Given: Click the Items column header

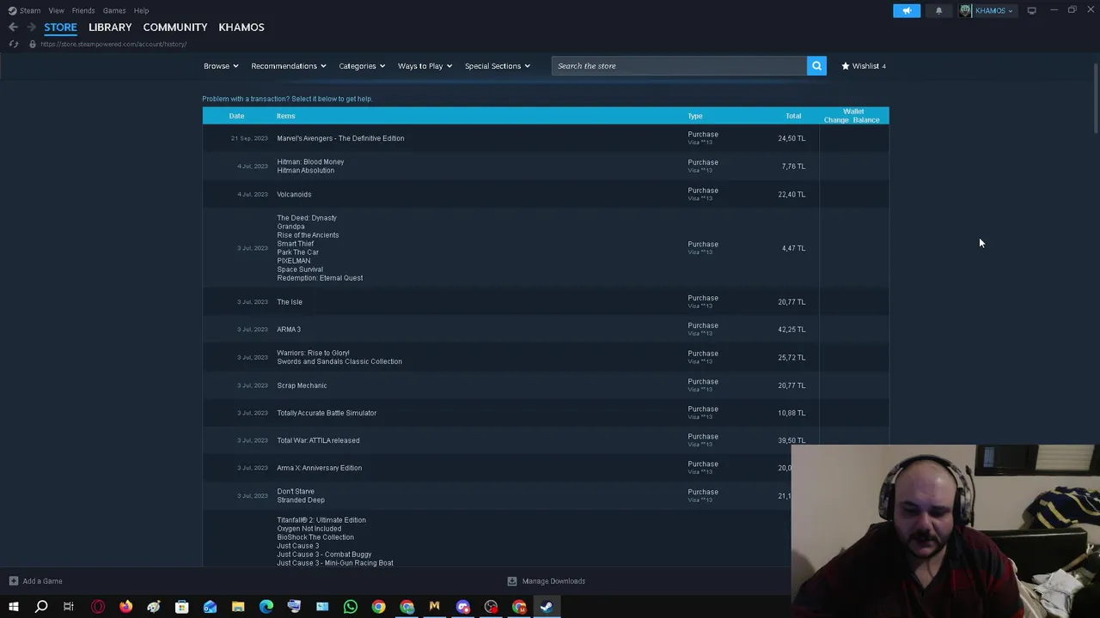Looking at the screenshot, I should coord(286,116).
